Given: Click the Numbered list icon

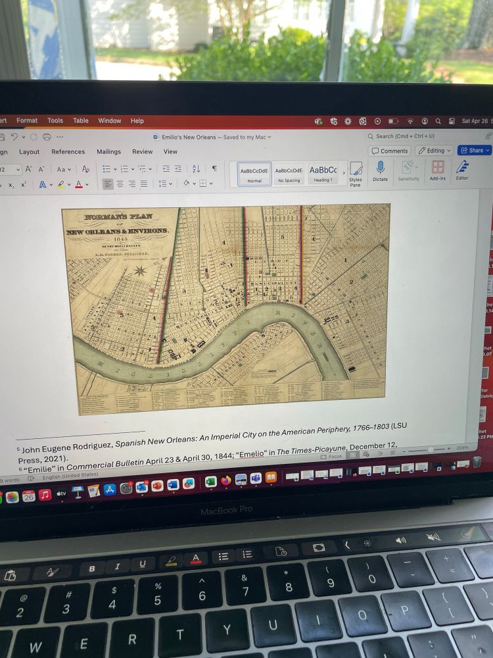Looking at the screenshot, I should [x=124, y=168].
